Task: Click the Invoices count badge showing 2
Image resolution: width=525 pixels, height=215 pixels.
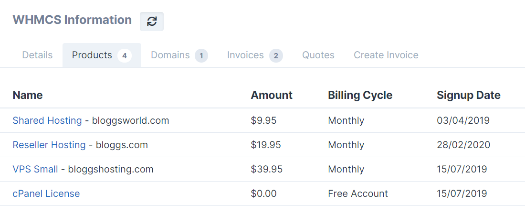Action: coord(276,56)
